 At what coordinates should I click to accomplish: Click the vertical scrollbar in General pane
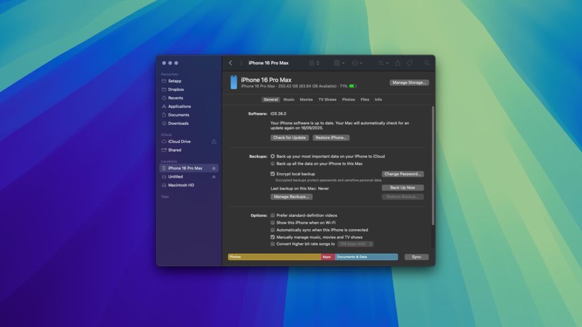click(433, 166)
